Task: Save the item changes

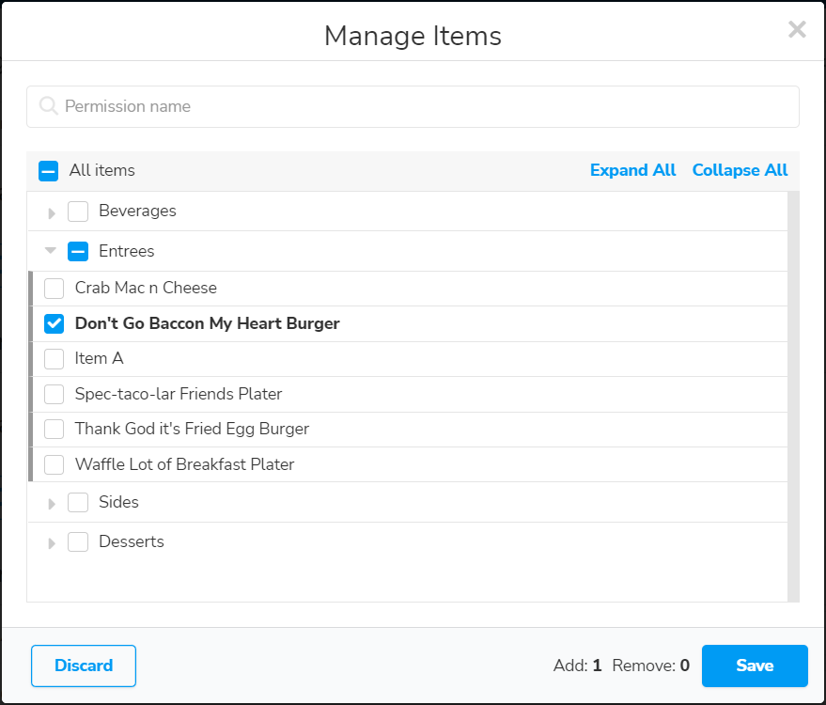Action: [754, 666]
